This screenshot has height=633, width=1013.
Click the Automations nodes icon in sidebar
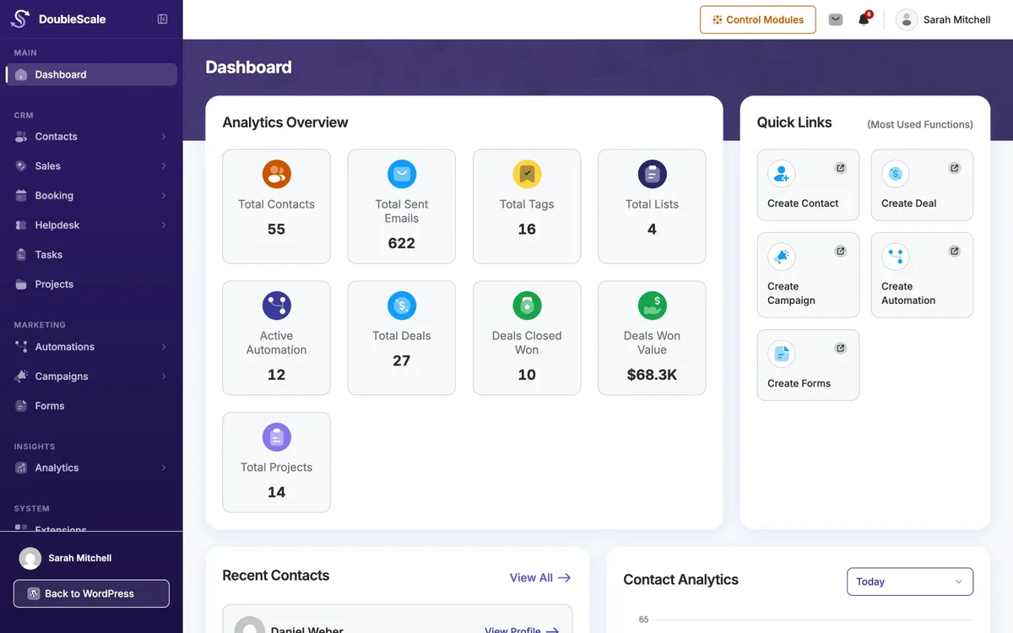pos(21,347)
